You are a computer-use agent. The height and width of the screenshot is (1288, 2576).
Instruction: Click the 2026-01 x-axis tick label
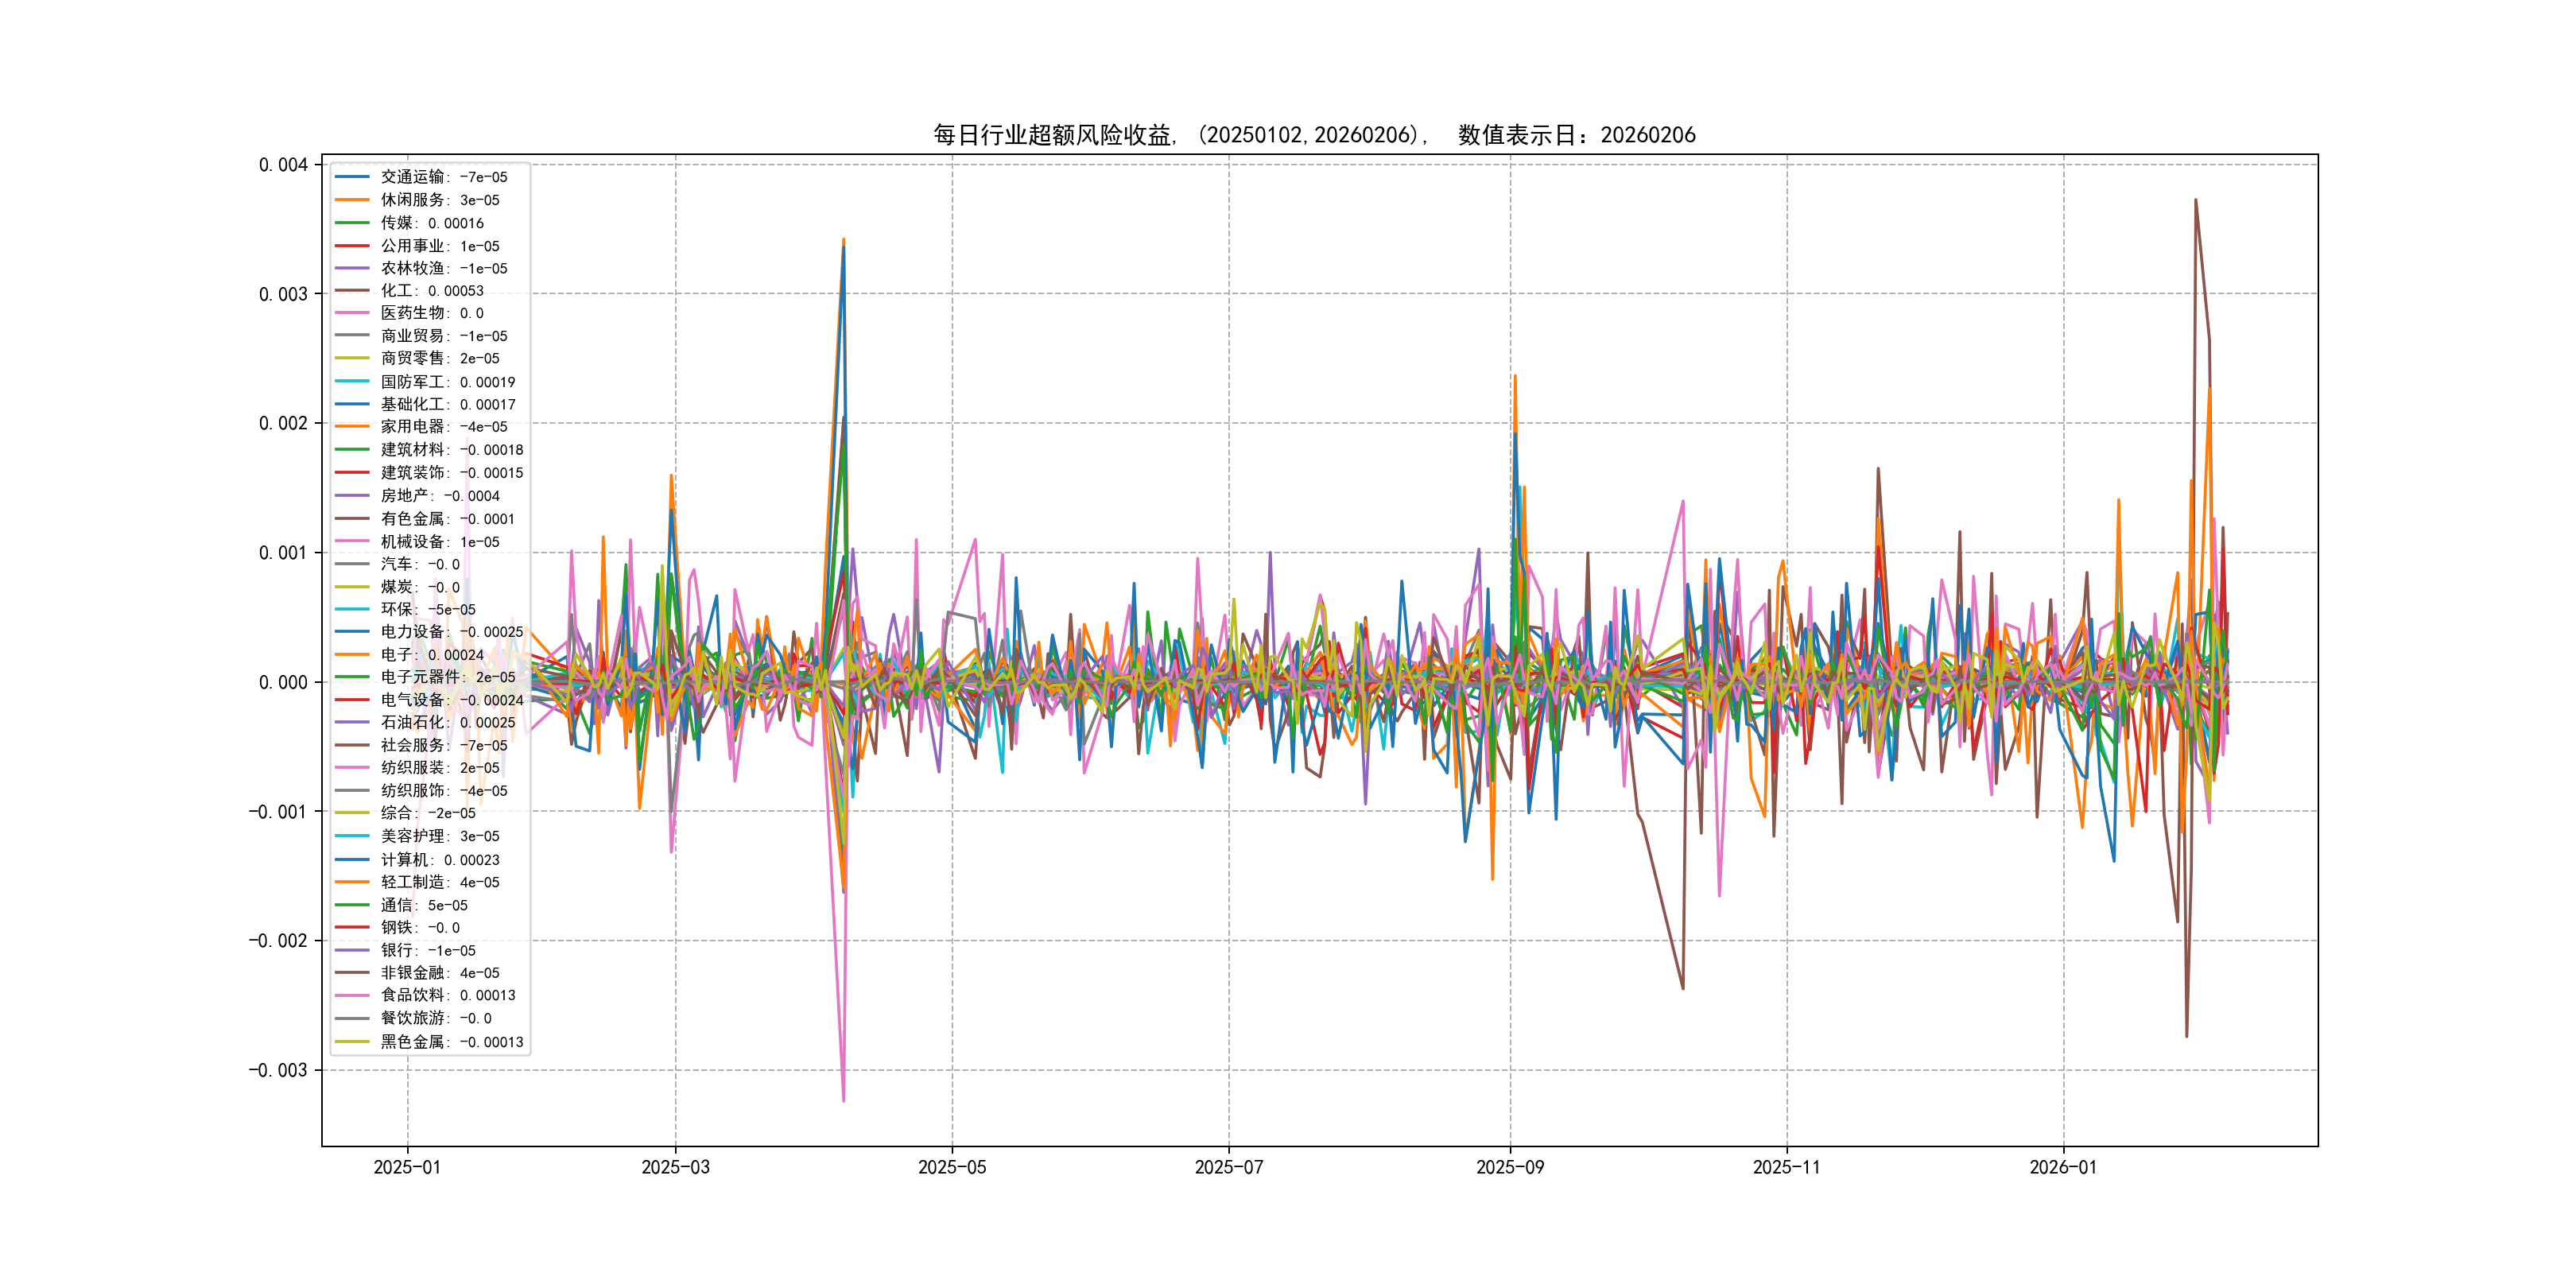point(2062,1167)
